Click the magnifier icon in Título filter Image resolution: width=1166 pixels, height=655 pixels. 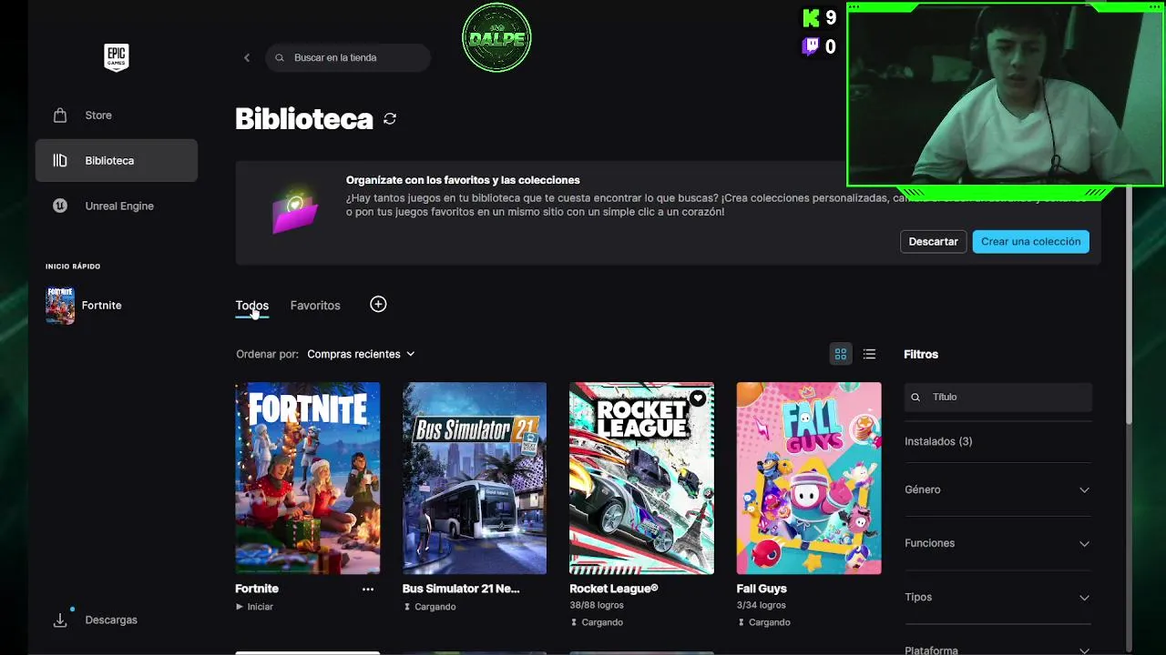coord(915,398)
